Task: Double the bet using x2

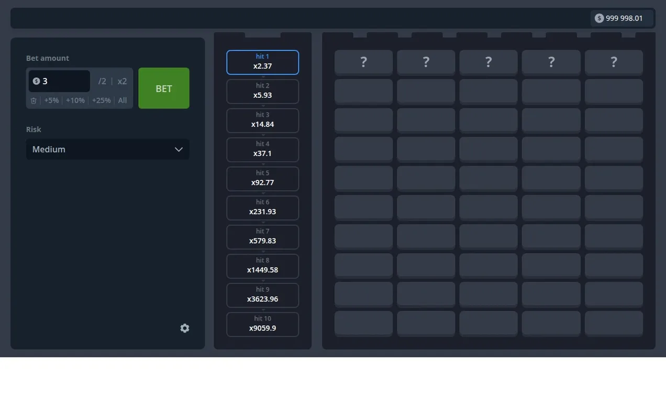Action: (122, 81)
